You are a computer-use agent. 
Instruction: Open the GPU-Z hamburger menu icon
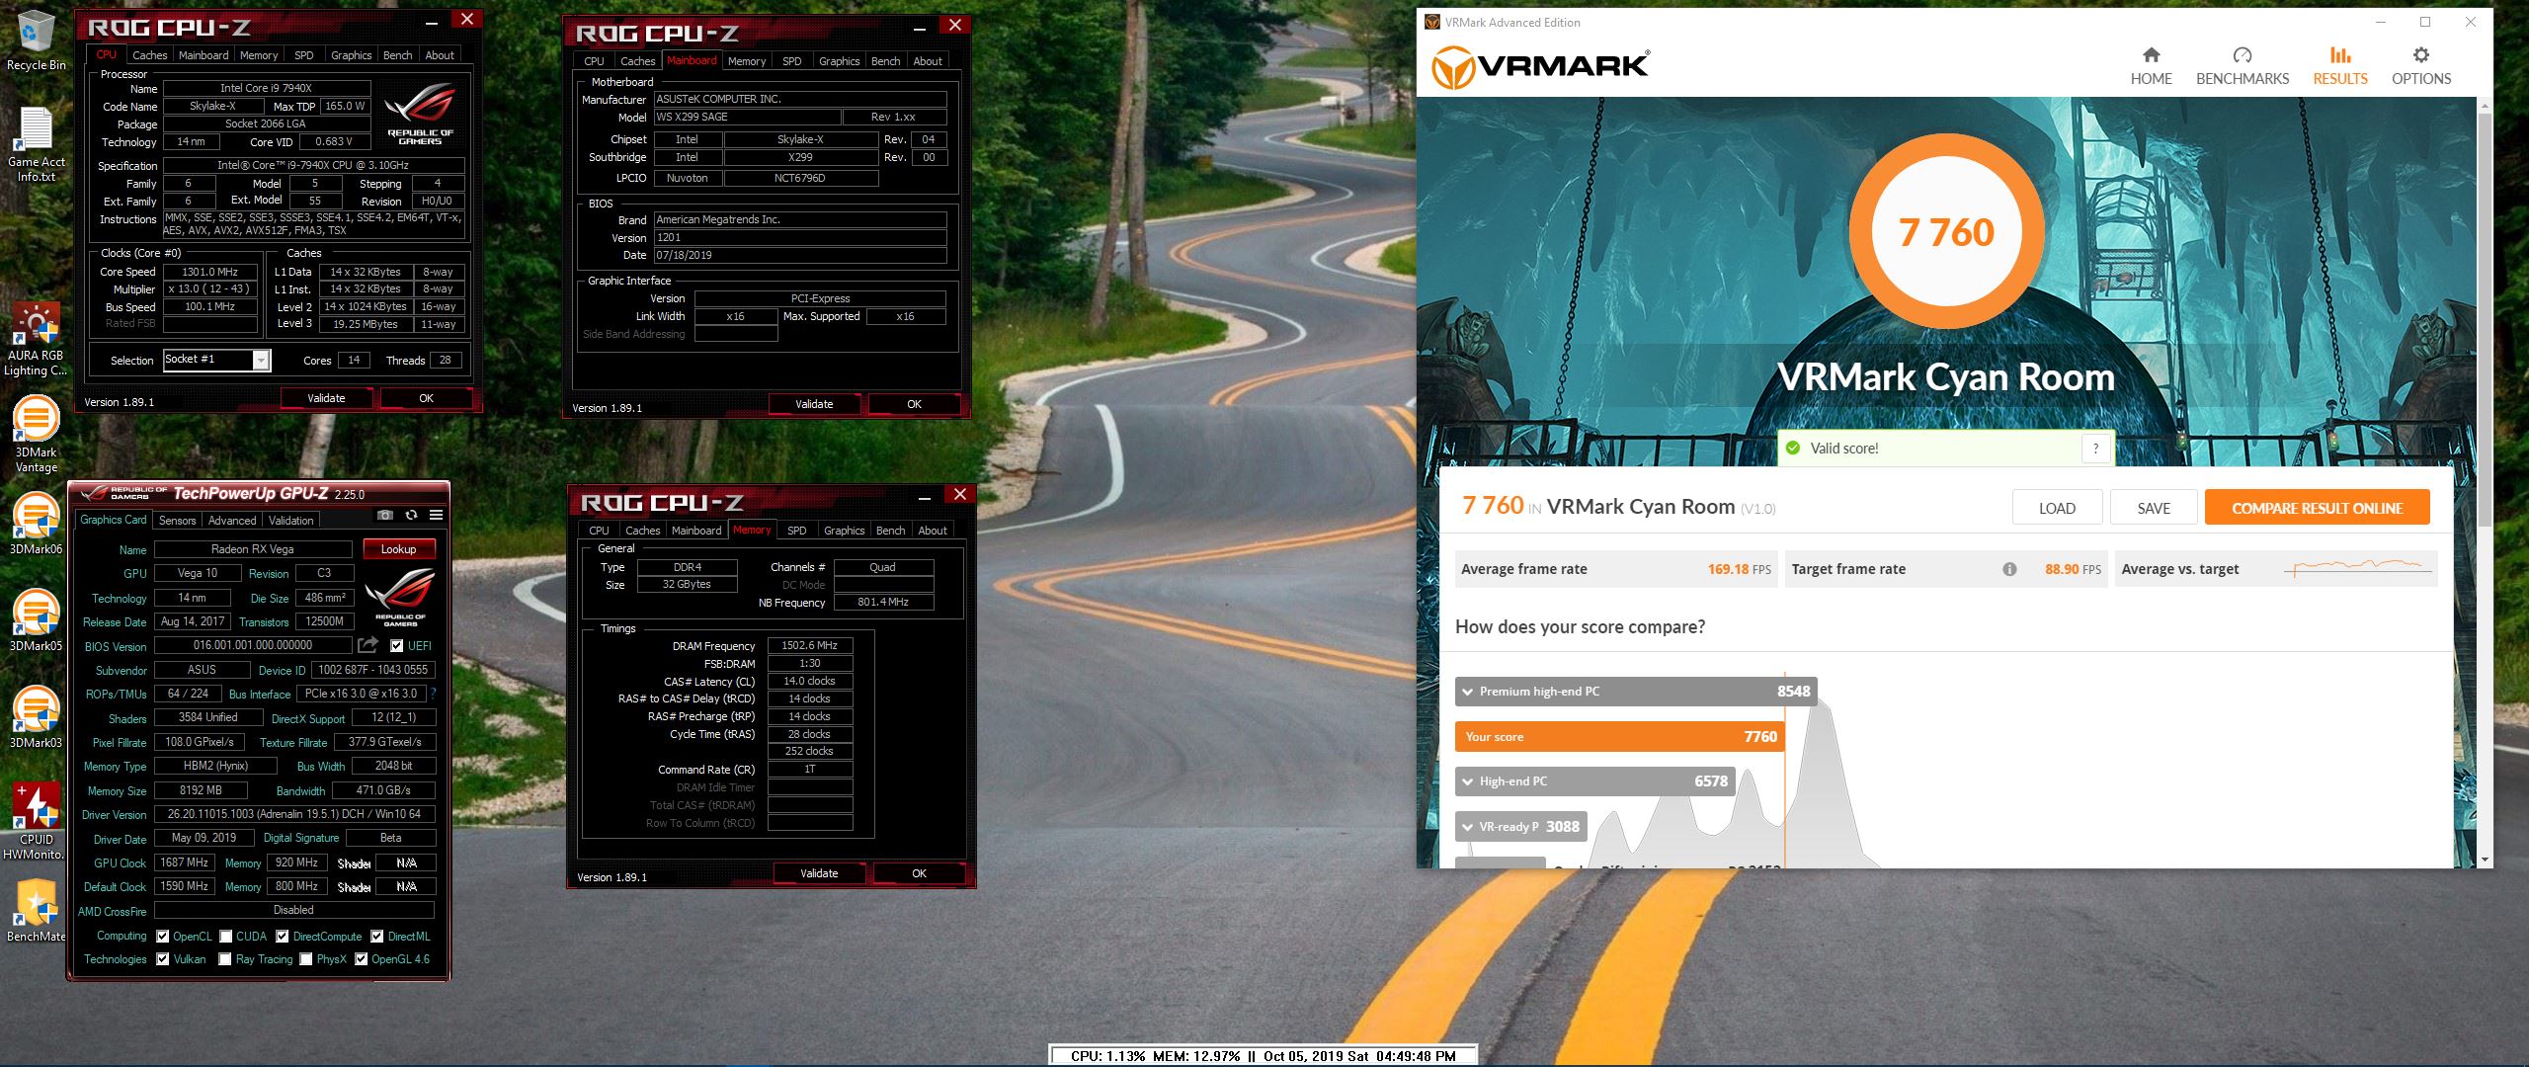tap(436, 515)
